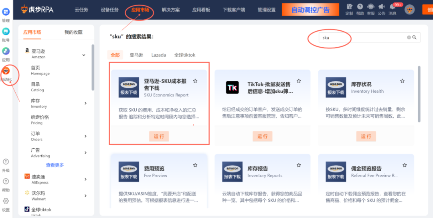This screenshot has width=433, height=218.
Task: Open the 管理设置 top menu
Action: 267,10
